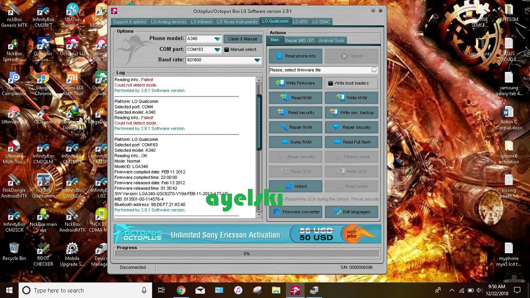Screen dimensions: 530x298
Task: Open Recycle Bin desktop icon
Action: [x=14, y=251]
